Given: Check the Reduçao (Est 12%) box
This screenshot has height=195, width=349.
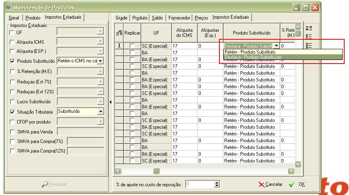Looking at the screenshot, I should (x=12, y=92).
